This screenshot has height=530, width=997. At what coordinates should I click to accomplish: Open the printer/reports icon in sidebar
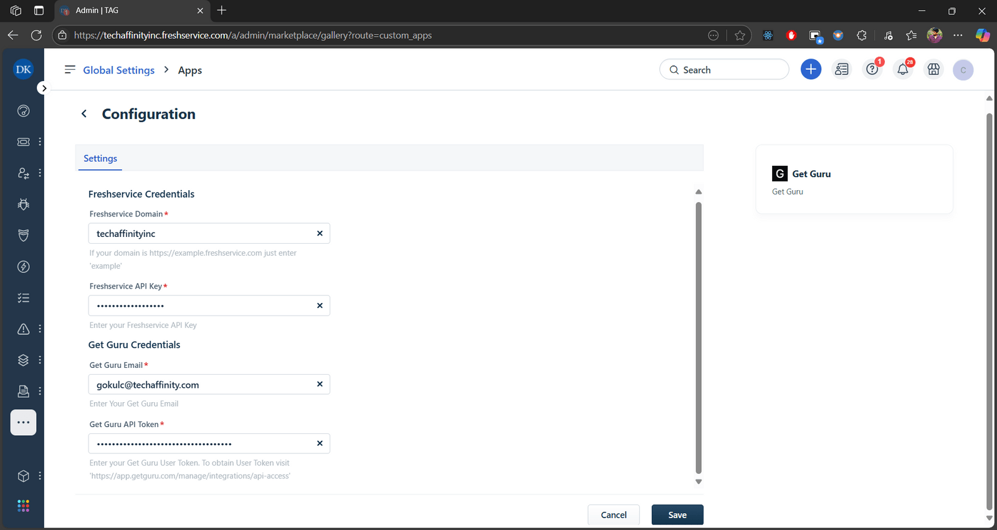pos(23,391)
